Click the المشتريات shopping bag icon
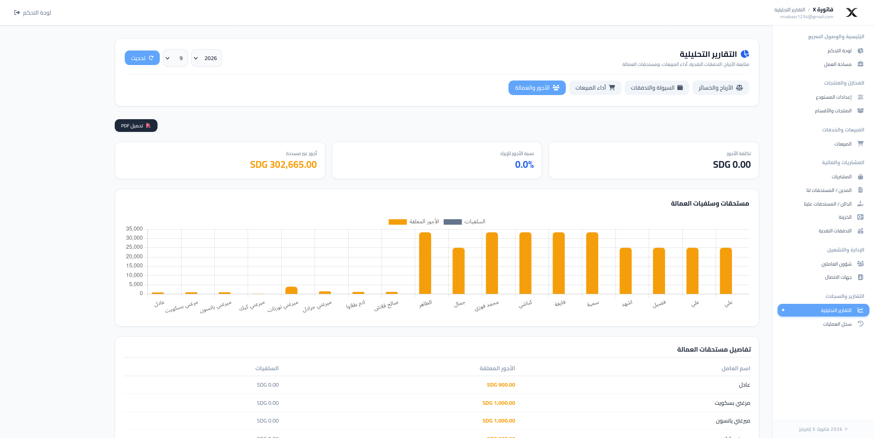This screenshot has height=438, width=874. point(860,176)
